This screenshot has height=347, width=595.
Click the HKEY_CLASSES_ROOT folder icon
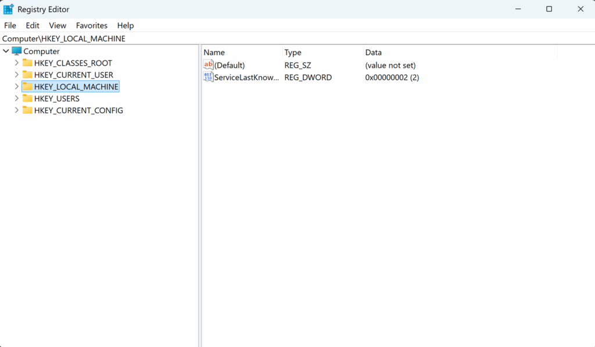tap(27, 63)
